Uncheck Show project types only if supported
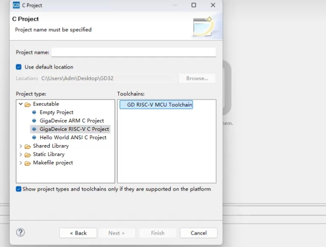Viewport: 326px width, 247px height. pos(19,189)
